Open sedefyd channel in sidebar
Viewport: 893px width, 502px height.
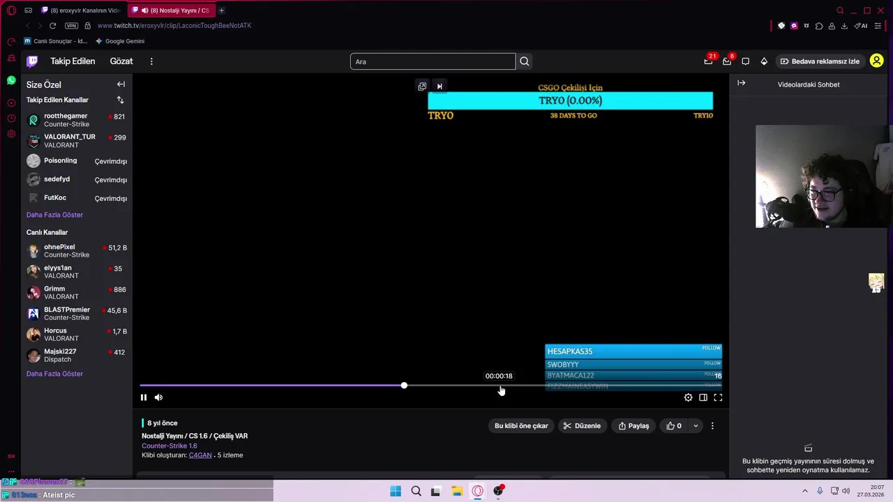[x=77, y=180]
